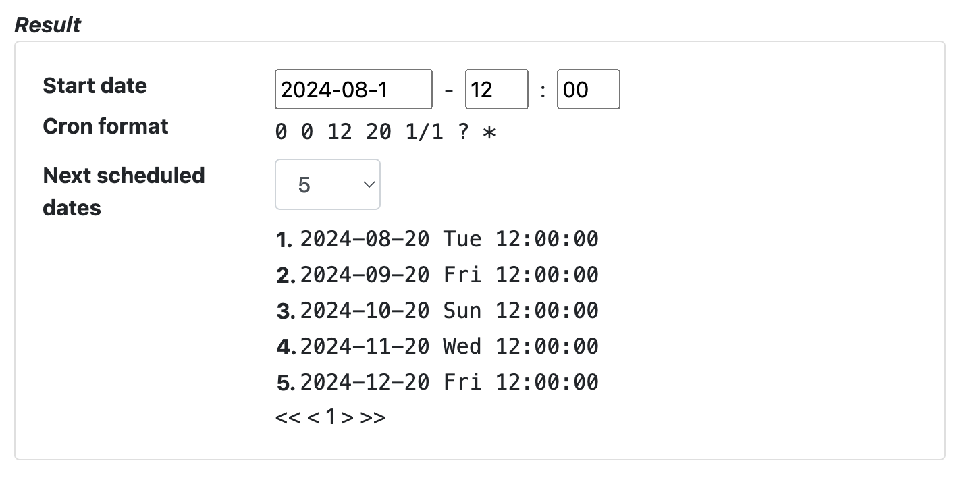The image size is (964, 478).
Task: Click the Start date label
Action: 95,86
